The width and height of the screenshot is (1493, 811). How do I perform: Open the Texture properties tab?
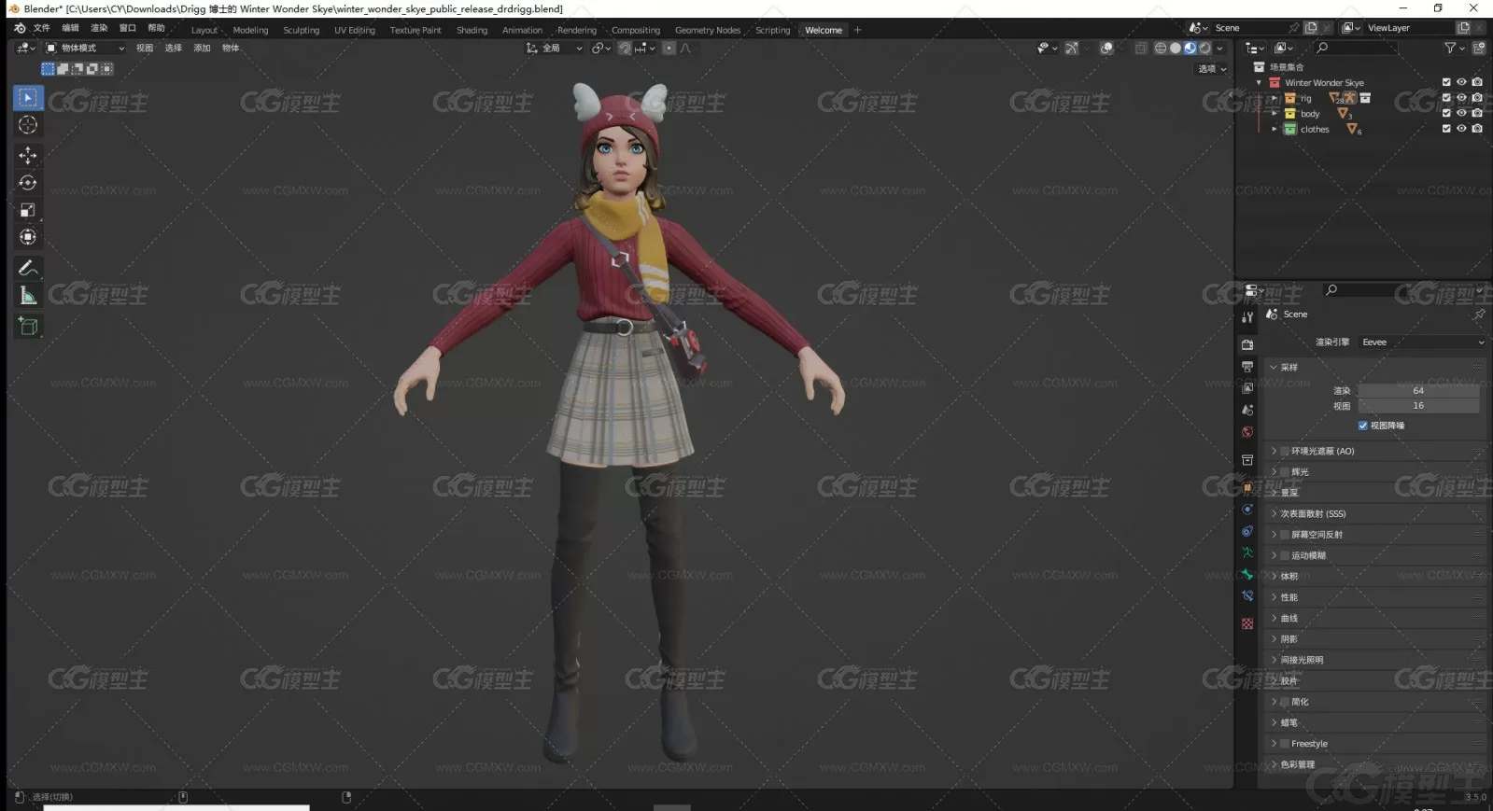pyautogui.click(x=1247, y=623)
